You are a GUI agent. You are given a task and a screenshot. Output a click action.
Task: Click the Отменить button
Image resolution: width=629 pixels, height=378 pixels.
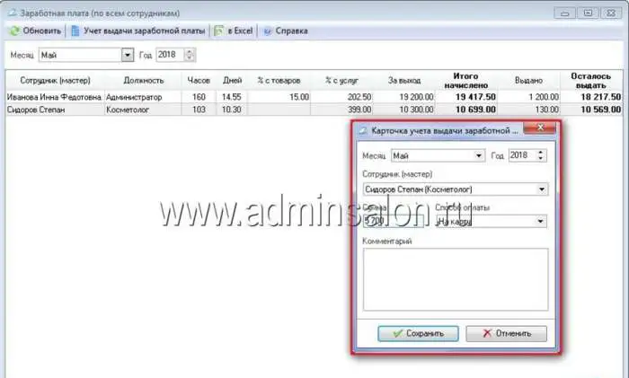(506, 333)
